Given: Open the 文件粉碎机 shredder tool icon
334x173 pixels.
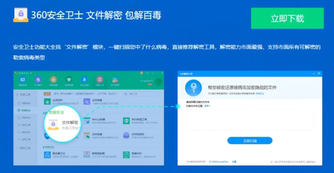Looking at the screenshot, I should pos(126,136).
